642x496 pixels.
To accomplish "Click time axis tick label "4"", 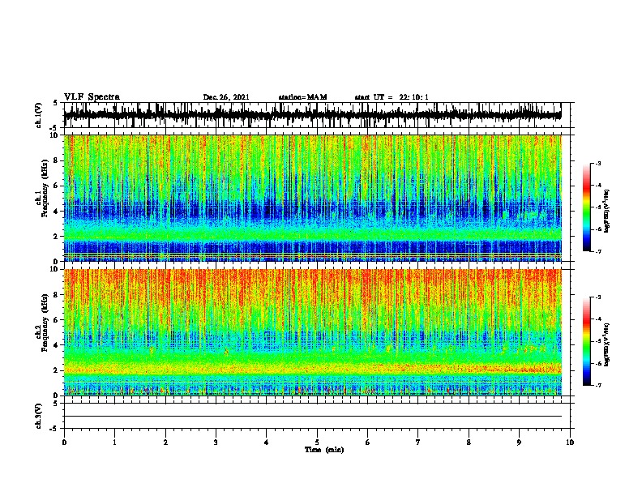I will click(x=267, y=443).
